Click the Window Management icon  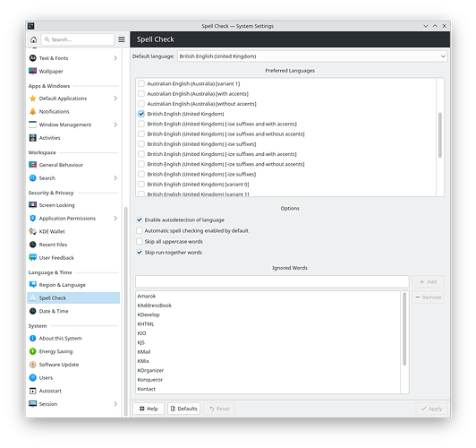coord(33,125)
